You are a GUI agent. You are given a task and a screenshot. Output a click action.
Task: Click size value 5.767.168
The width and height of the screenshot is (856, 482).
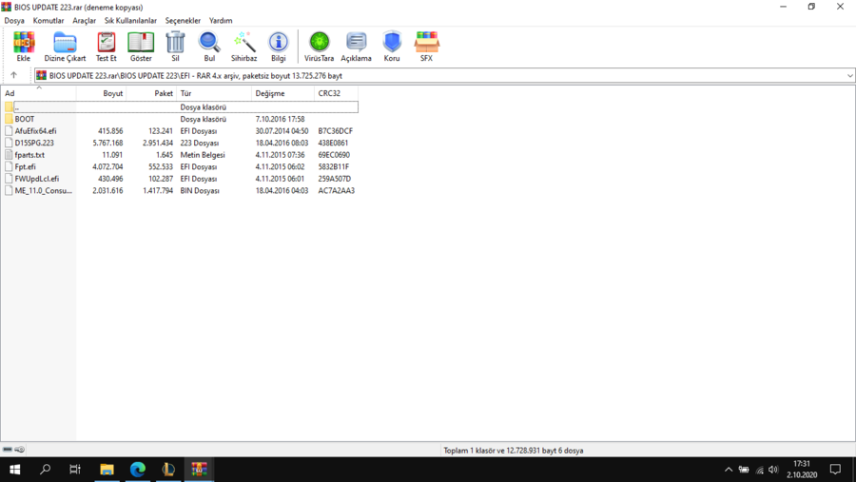[107, 143]
